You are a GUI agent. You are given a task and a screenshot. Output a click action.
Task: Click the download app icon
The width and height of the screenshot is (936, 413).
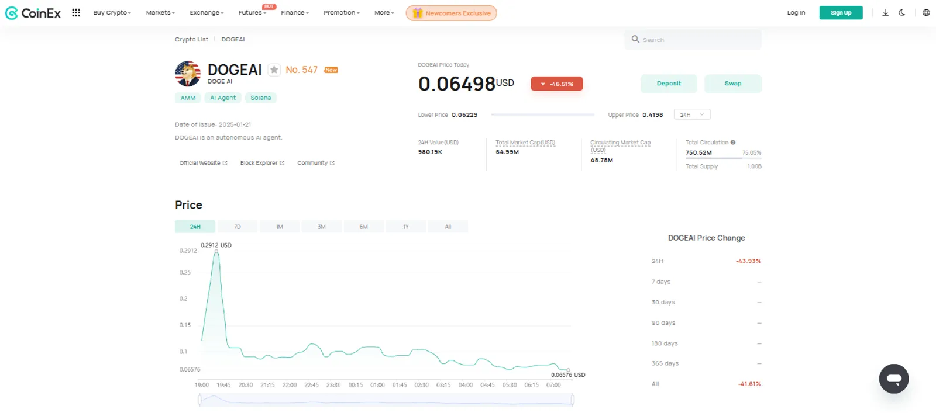[x=885, y=12]
